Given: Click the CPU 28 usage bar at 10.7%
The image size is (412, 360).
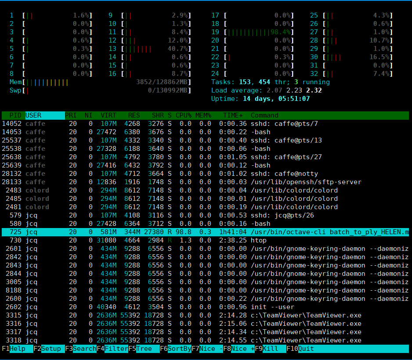Looking at the screenshot, I should tap(358, 40).
